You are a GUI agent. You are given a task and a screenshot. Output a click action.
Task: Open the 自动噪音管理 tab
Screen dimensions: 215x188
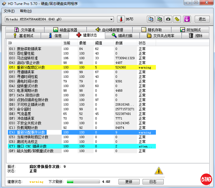(109, 30)
